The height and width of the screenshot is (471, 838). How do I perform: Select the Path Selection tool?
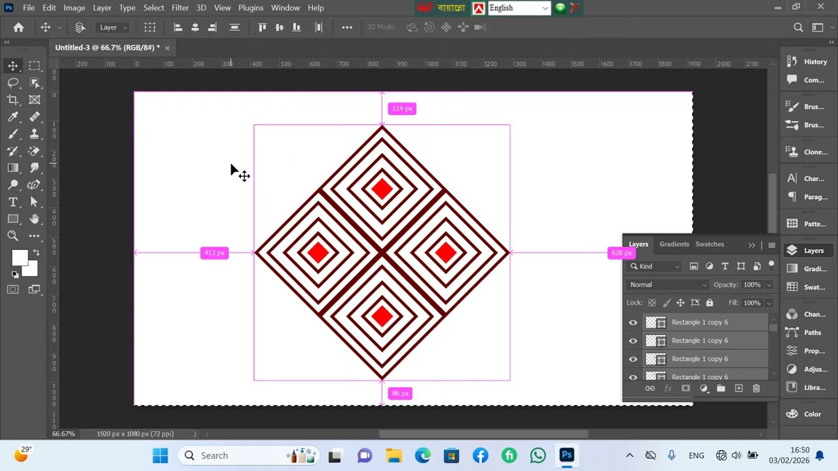point(35,201)
